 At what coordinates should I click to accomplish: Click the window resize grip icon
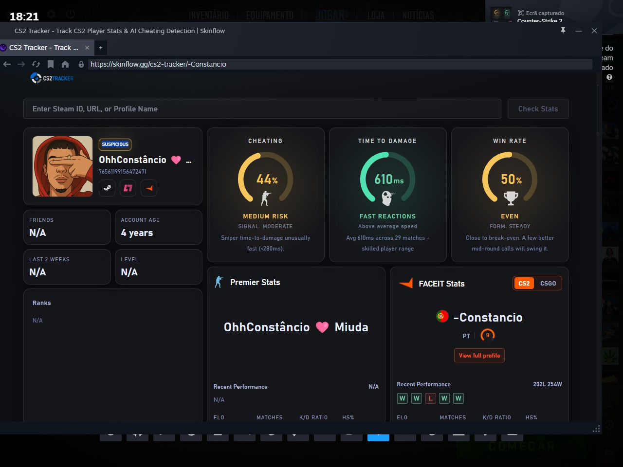596,429
